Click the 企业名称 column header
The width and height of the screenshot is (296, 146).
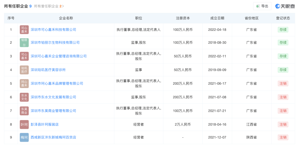tap(66, 18)
